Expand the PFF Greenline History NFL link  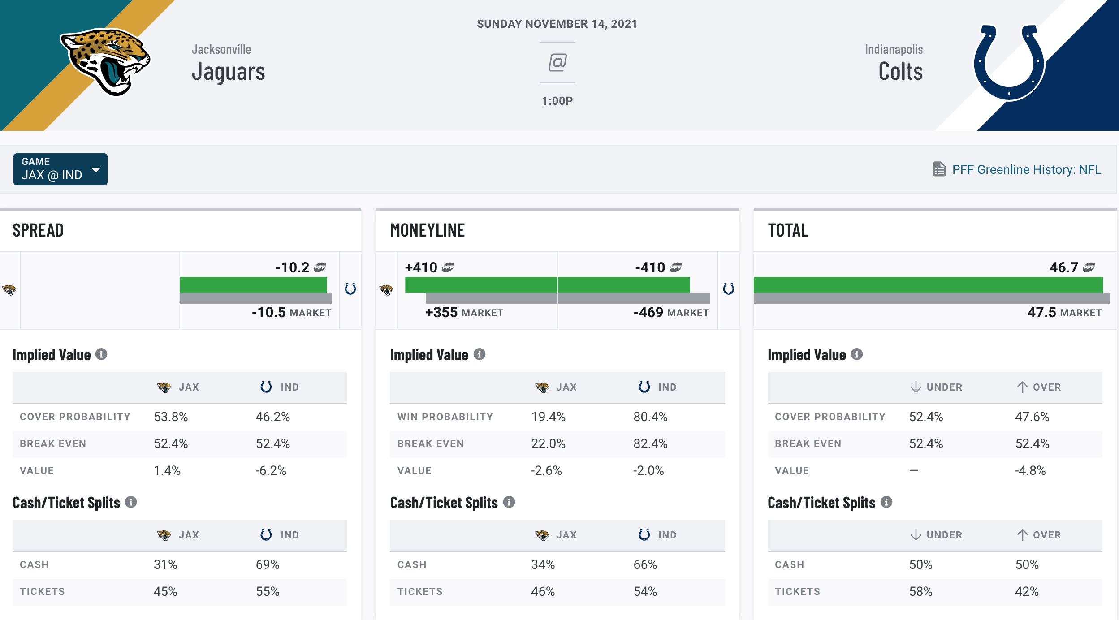pyautogui.click(x=1020, y=169)
